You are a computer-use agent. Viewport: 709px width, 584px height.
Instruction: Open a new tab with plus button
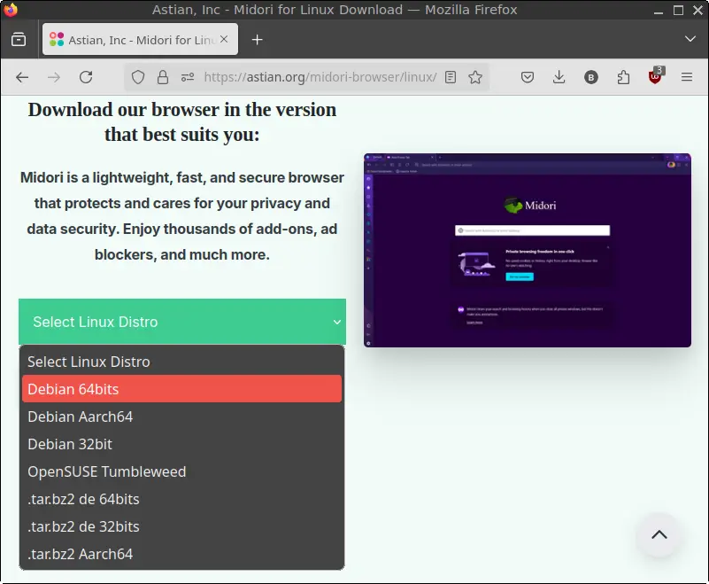click(257, 40)
